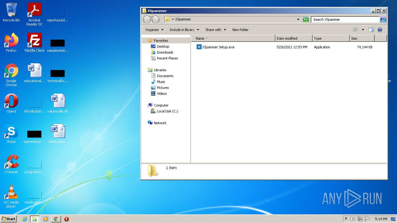The width and height of the screenshot is (397, 223).
Task: Select the technicalfix desktop file
Action: point(58,75)
